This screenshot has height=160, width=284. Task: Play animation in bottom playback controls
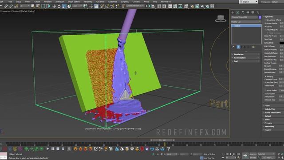[x=231, y=154]
